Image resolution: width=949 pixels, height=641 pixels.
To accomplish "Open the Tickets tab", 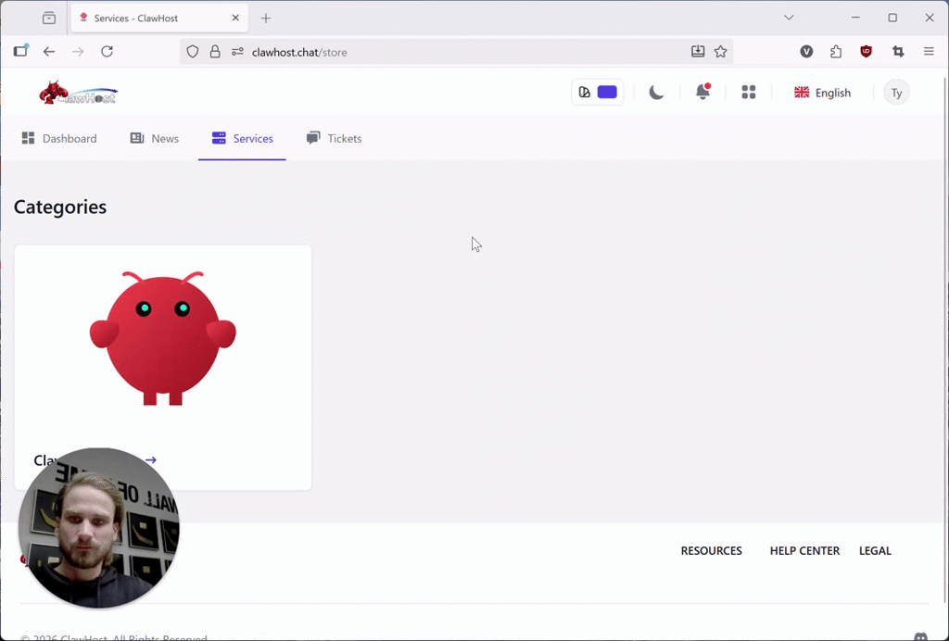I will tap(334, 139).
